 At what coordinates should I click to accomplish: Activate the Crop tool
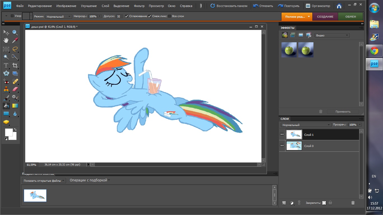point(15,66)
